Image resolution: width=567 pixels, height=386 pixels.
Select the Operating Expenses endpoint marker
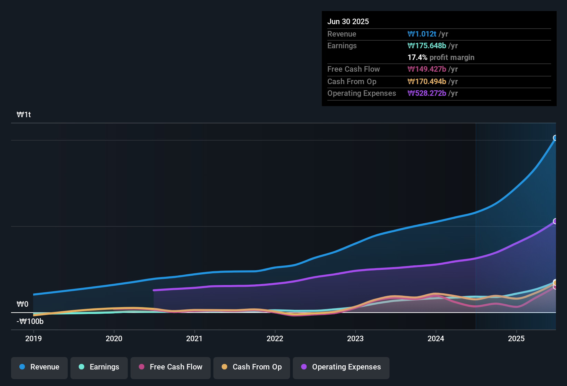pos(556,221)
